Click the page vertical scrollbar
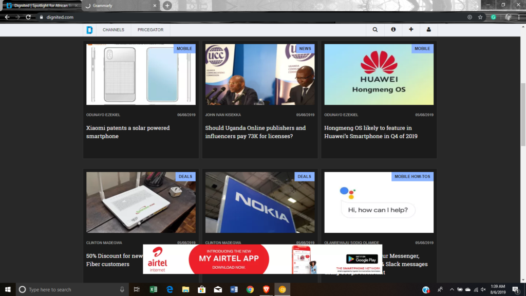The height and width of the screenshot is (296, 526). (523, 114)
